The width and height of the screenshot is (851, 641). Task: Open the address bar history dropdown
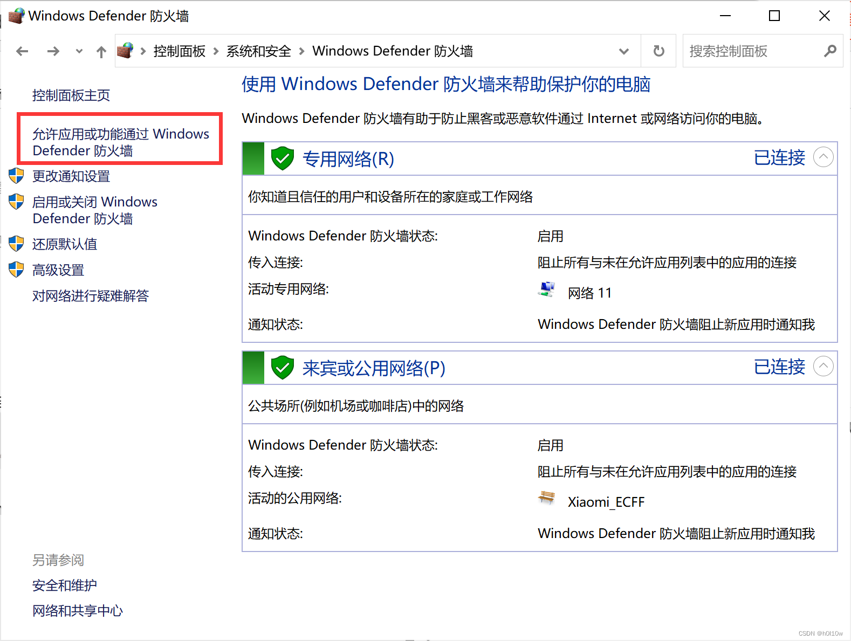(624, 51)
